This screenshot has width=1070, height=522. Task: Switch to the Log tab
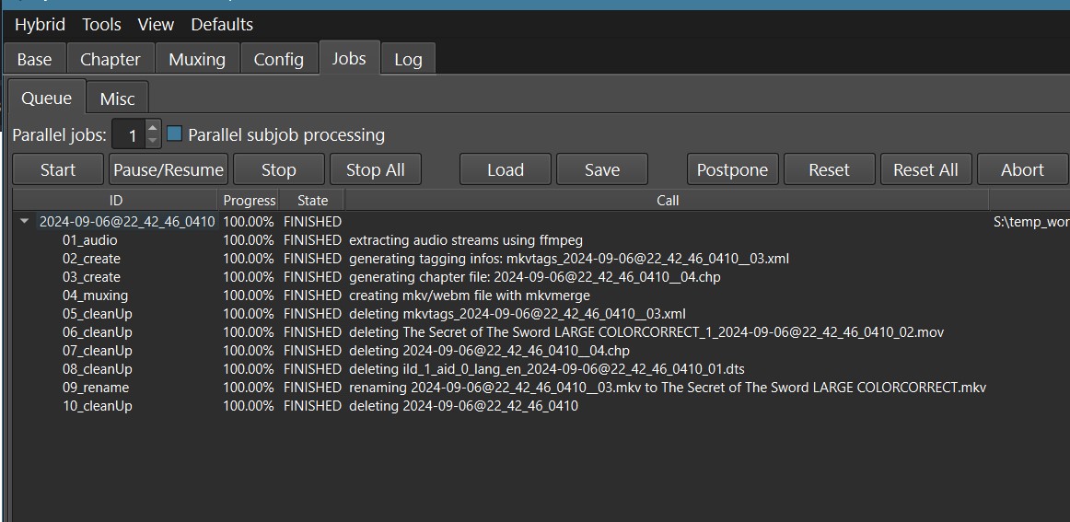click(x=408, y=60)
